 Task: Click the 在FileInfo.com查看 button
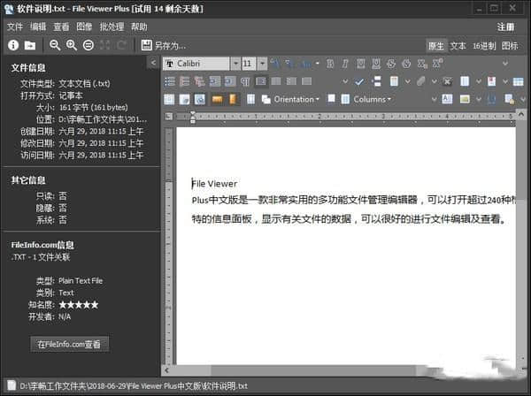point(70,344)
